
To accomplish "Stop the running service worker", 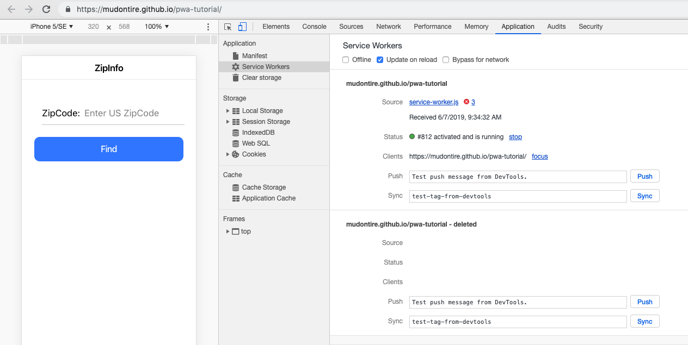I will tap(515, 137).
